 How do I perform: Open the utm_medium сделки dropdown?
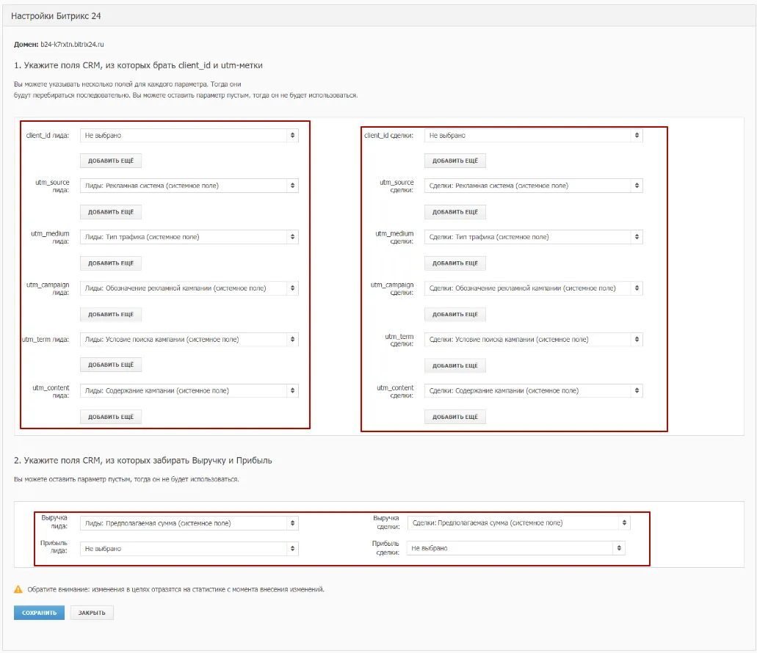534,237
